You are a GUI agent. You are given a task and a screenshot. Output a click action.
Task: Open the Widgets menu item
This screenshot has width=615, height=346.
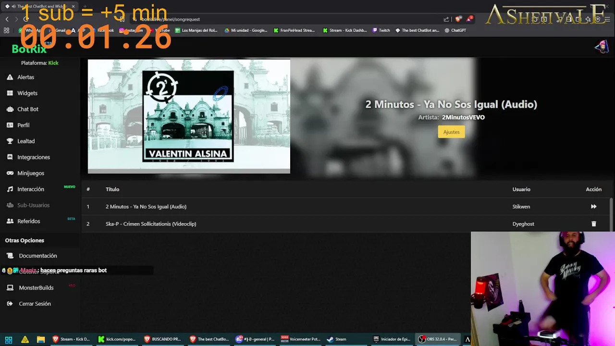click(x=27, y=93)
